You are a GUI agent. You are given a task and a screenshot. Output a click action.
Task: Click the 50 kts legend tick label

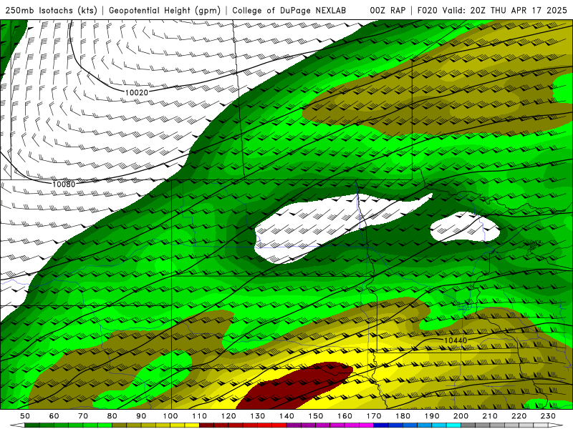[x=25, y=416]
